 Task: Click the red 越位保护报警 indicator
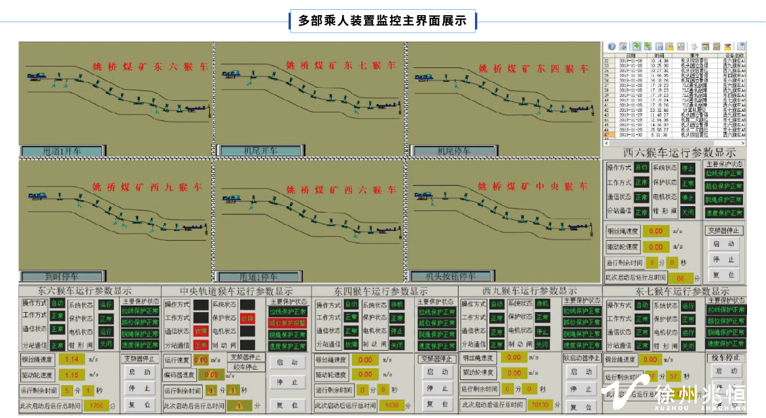287,323
